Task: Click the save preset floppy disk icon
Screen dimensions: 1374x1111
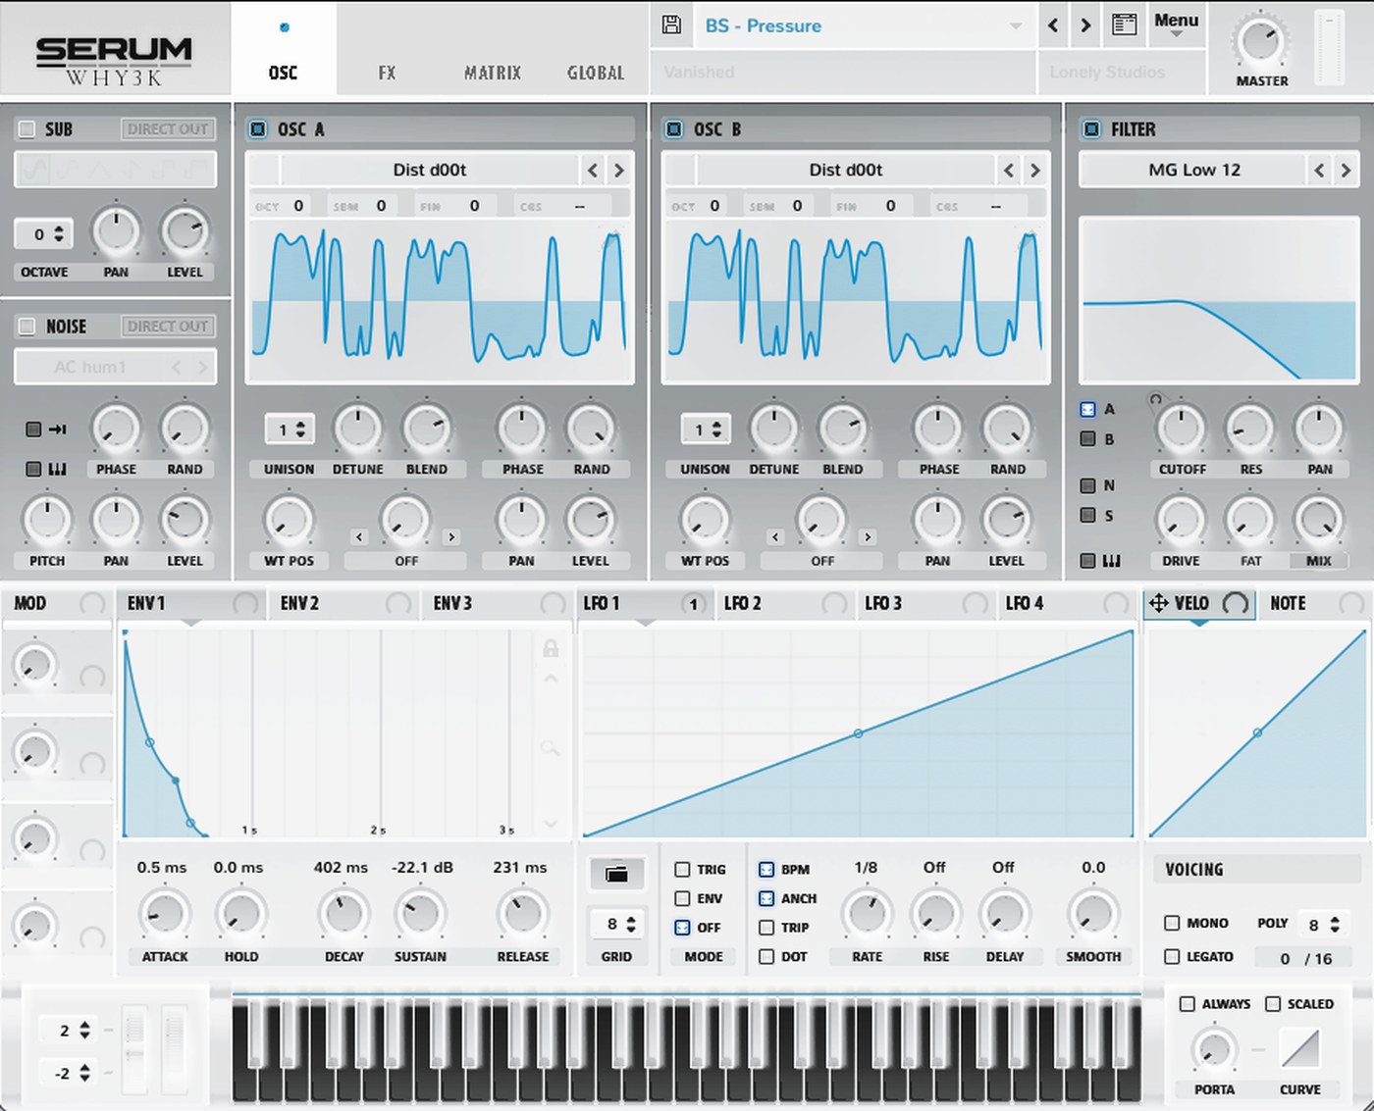Action: point(672,25)
